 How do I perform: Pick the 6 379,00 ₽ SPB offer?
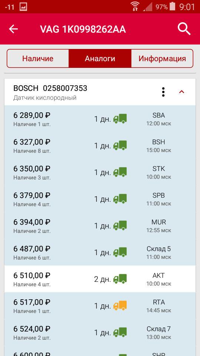(x=100, y=199)
